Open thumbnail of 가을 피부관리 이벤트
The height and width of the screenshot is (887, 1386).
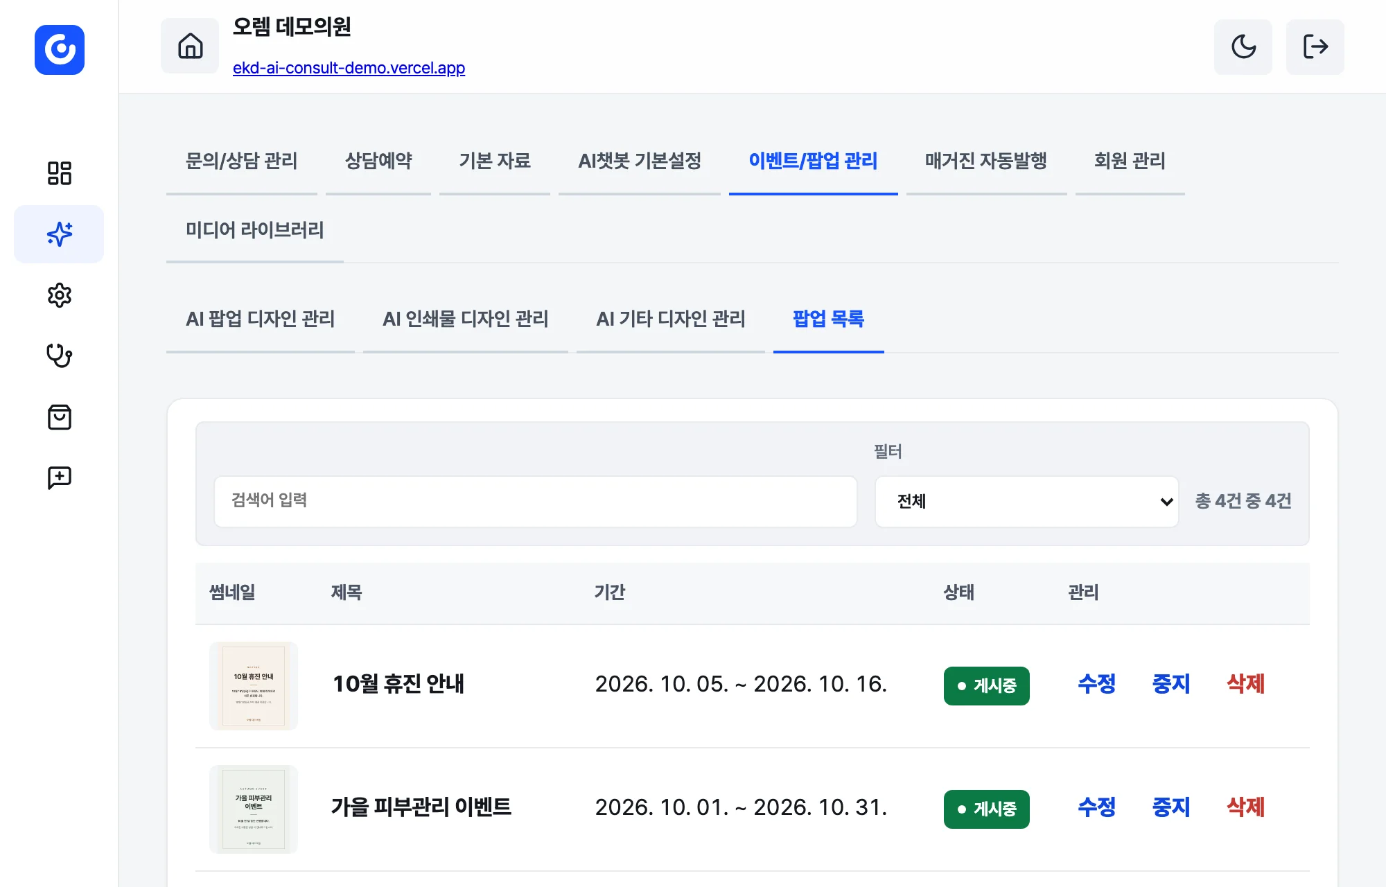pyautogui.click(x=254, y=809)
